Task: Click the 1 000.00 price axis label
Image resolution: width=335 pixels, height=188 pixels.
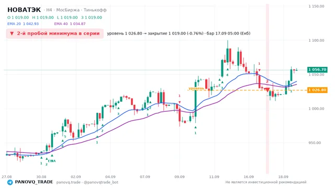Action: tap(316, 109)
